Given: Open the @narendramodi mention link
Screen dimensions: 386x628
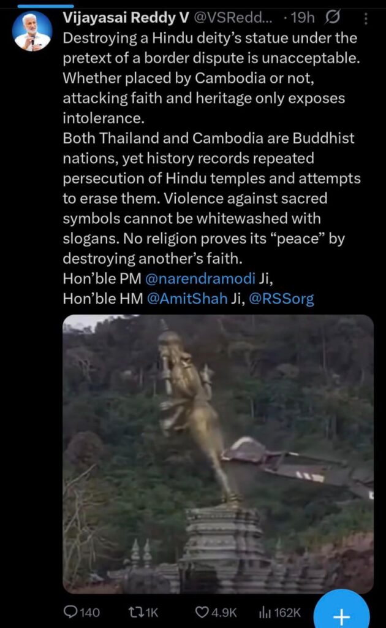Looking at the screenshot, I should pos(200,278).
